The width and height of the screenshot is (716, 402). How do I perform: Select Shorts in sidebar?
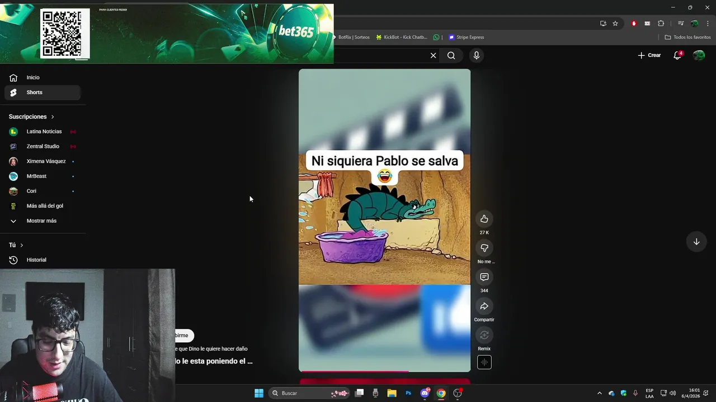(x=43, y=92)
